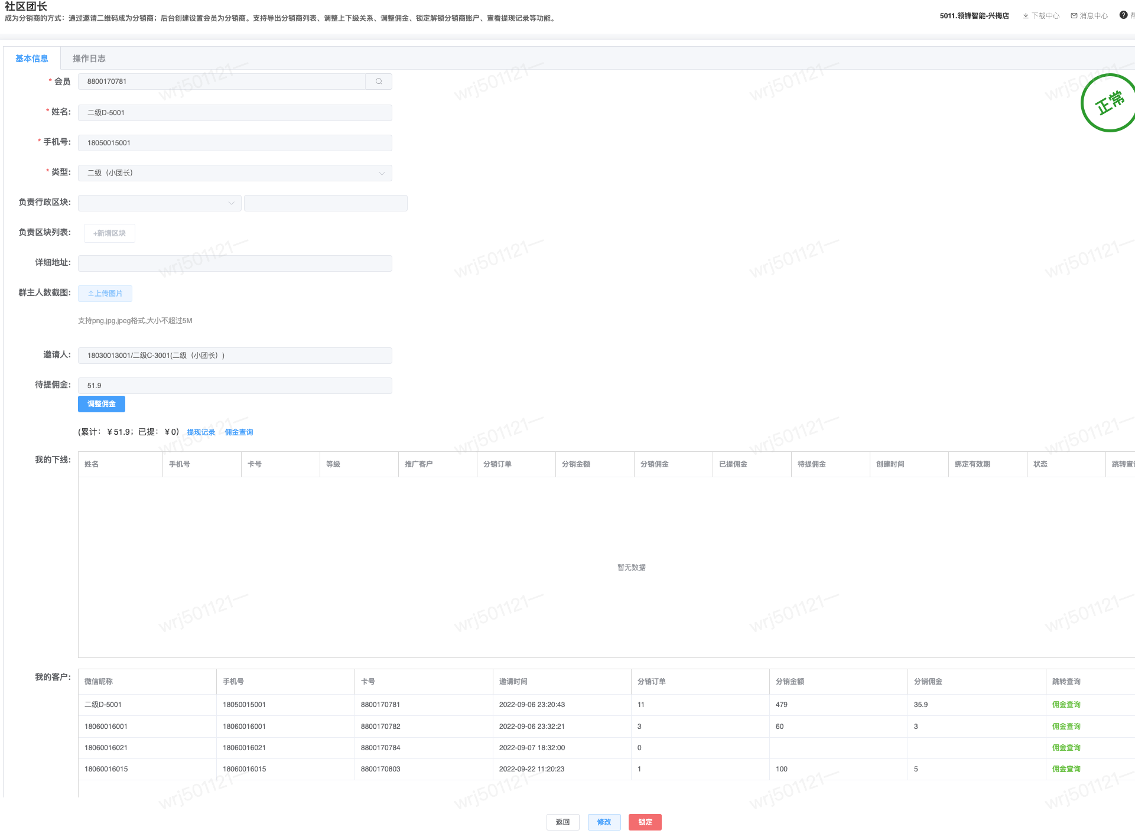The width and height of the screenshot is (1135, 837).
Task: Focus the 详细地址 input field
Action: click(x=235, y=263)
